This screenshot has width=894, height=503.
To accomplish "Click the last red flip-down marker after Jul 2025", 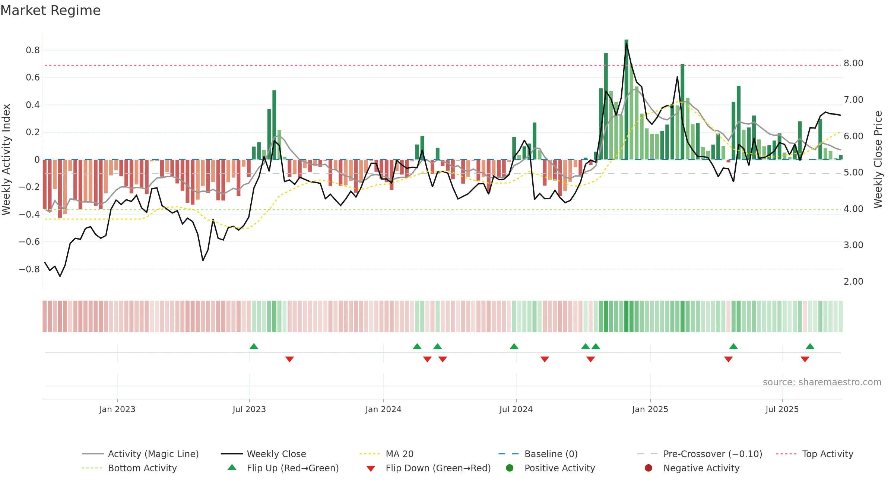I will click(805, 359).
